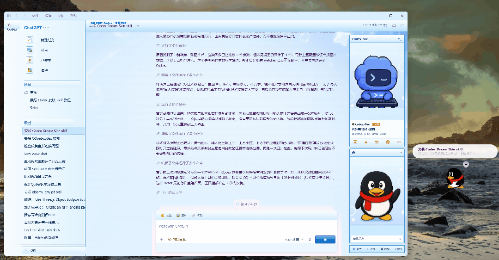Click the Codex cloud robot pet image

(376, 82)
